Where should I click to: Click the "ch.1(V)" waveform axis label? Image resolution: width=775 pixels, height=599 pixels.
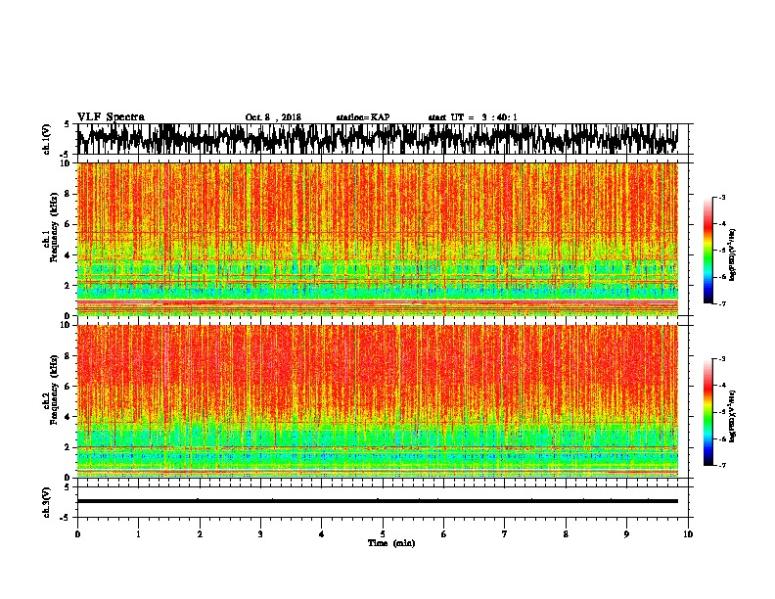[x=47, y=139]
